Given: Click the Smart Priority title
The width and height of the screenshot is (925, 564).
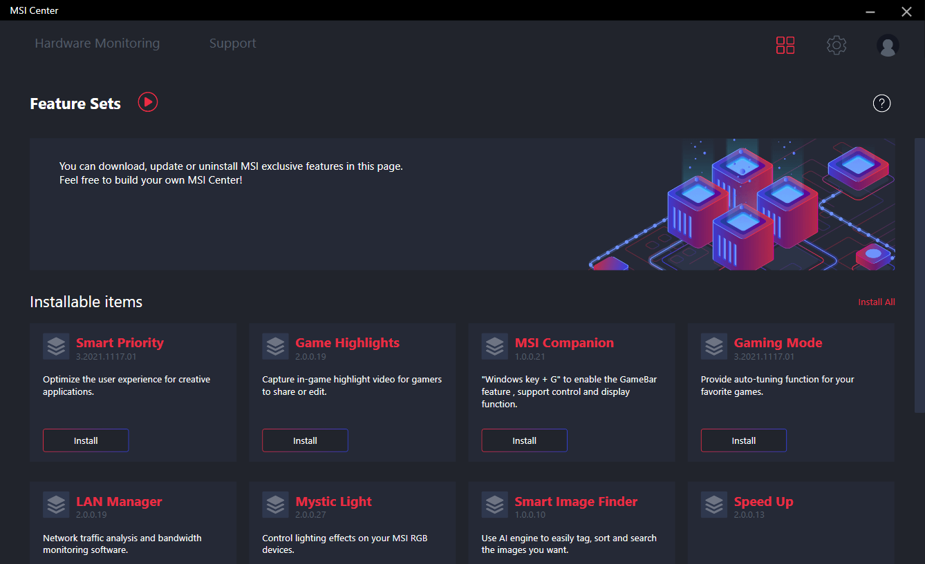Looking at the screenshot, I should 120,343.
